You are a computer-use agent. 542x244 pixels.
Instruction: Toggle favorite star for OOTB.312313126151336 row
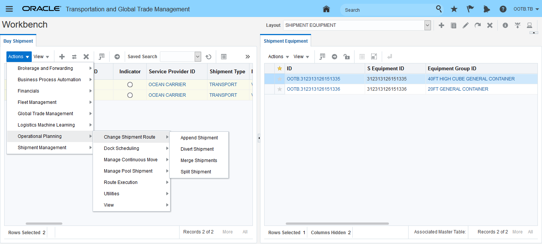(280, 89)
